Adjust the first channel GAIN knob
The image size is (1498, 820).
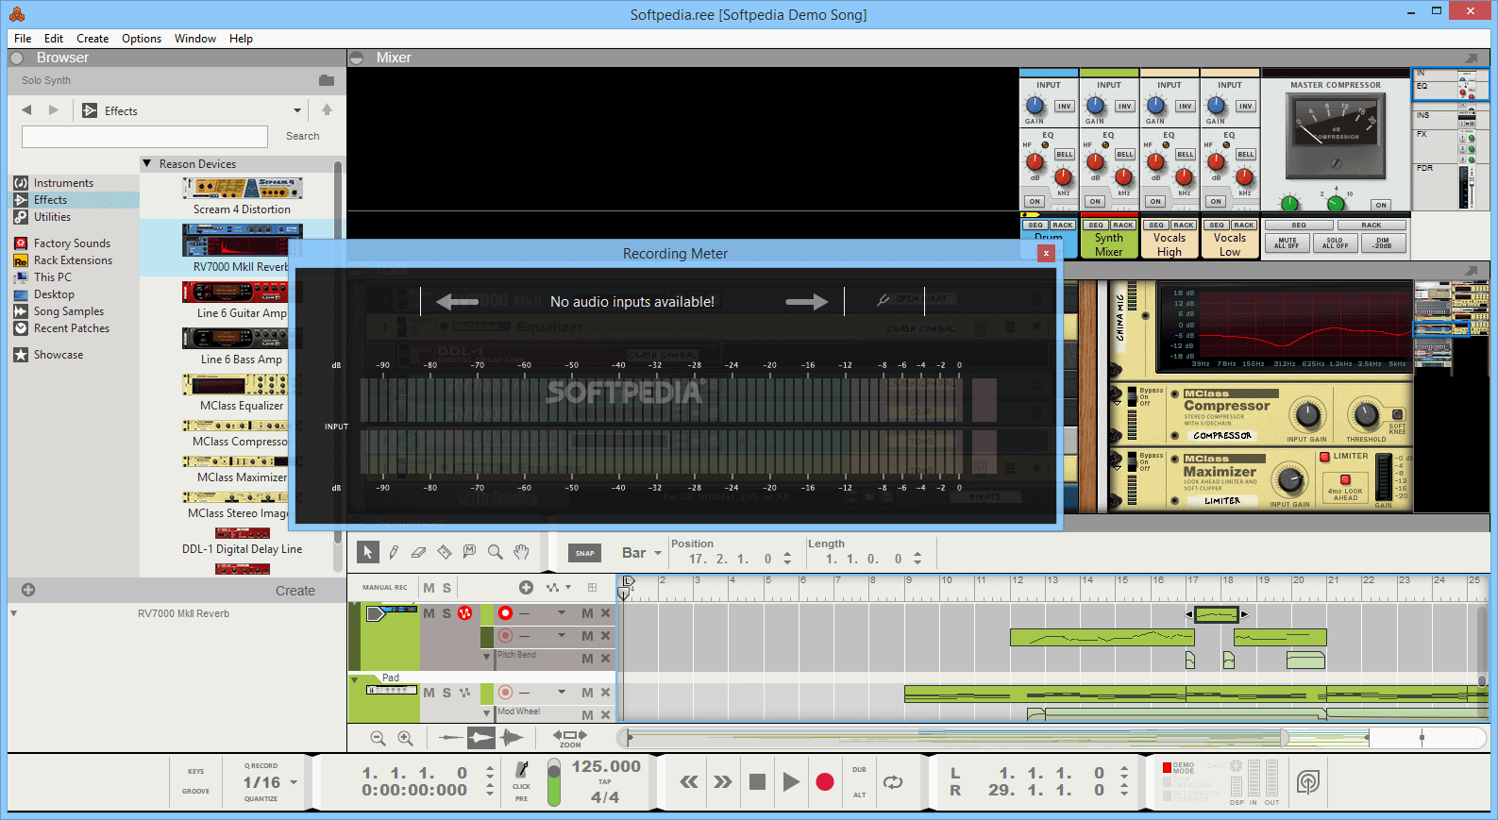coord(1035,105)
